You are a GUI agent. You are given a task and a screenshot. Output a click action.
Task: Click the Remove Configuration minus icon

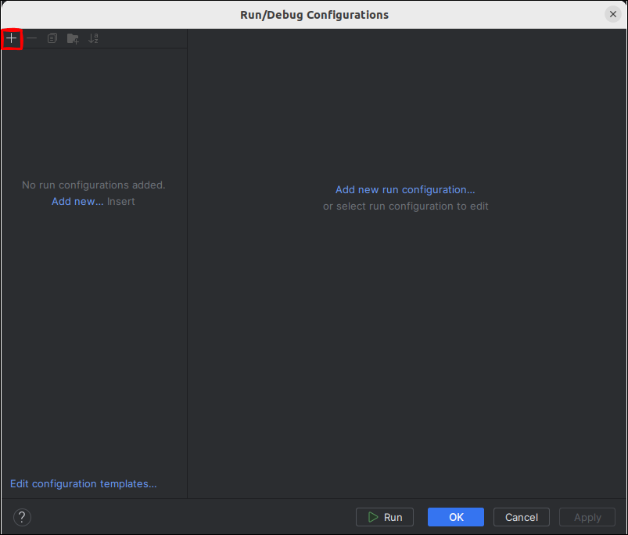point(32,38)
